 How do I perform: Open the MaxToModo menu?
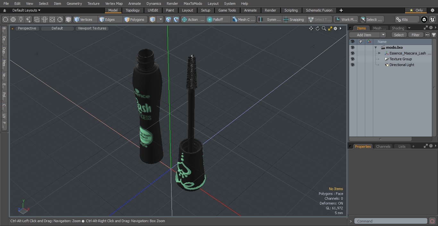[x=193, y=4]
